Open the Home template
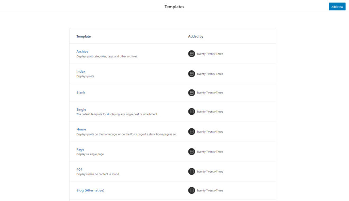Screen dimensions: 349x201 (x=81, y=129)
